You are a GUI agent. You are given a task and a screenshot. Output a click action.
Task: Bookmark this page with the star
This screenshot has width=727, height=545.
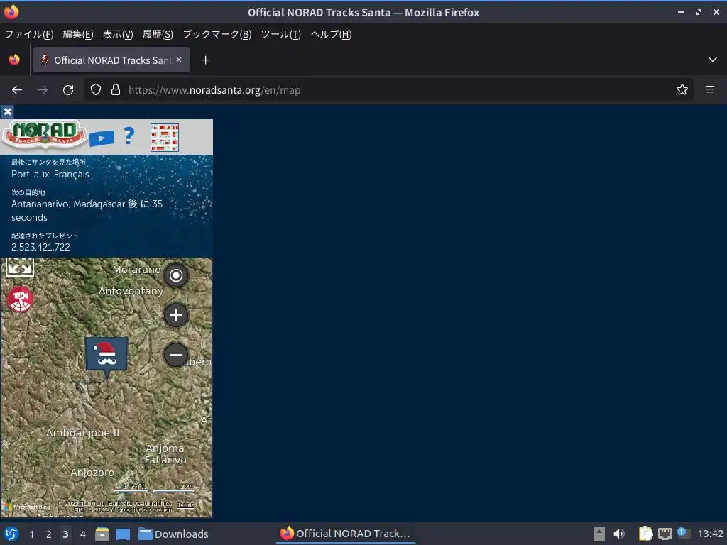(682, 90)
